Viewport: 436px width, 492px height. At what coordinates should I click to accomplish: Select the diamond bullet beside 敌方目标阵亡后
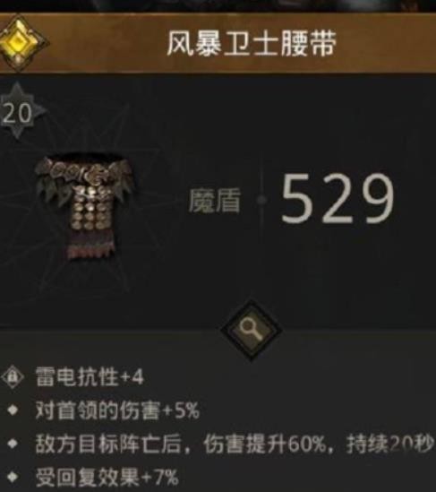coord(13,444)
